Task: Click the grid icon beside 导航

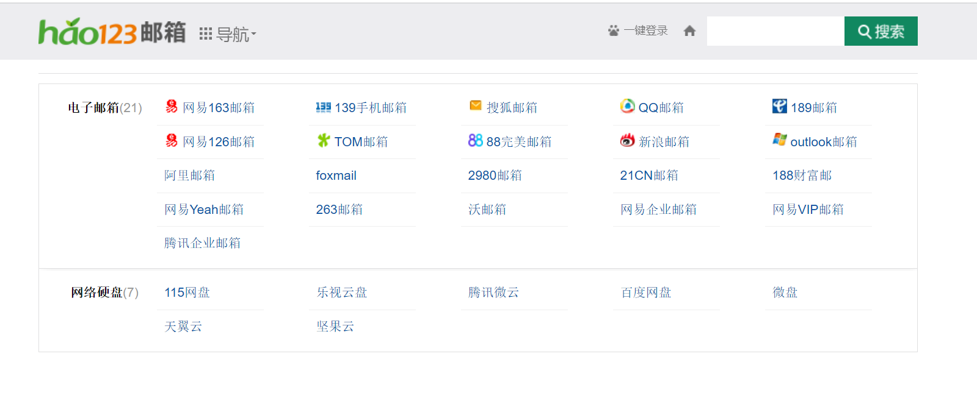Action: pyautogui.click(x=206, y=34)
